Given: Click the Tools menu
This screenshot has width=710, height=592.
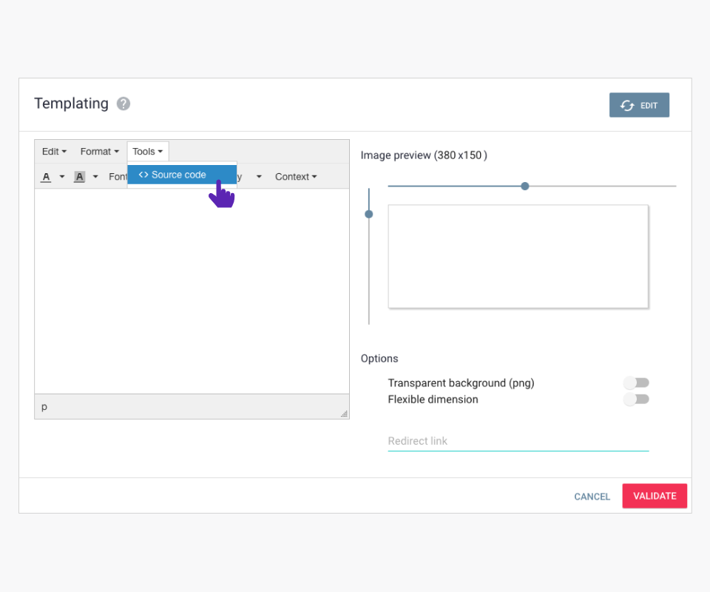Looking at the screenshot, I should click(148, 152).
